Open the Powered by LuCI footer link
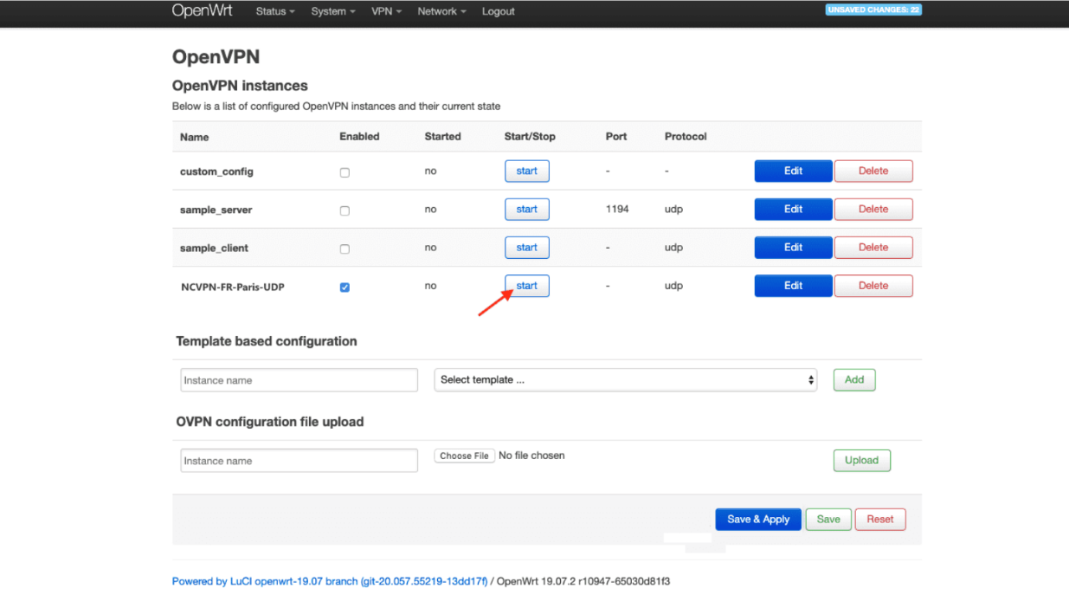1069x601 pixels. (330, 582)
